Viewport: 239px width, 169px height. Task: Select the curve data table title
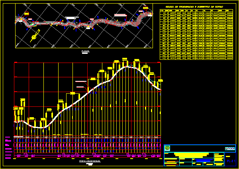[x=194, y=7]
